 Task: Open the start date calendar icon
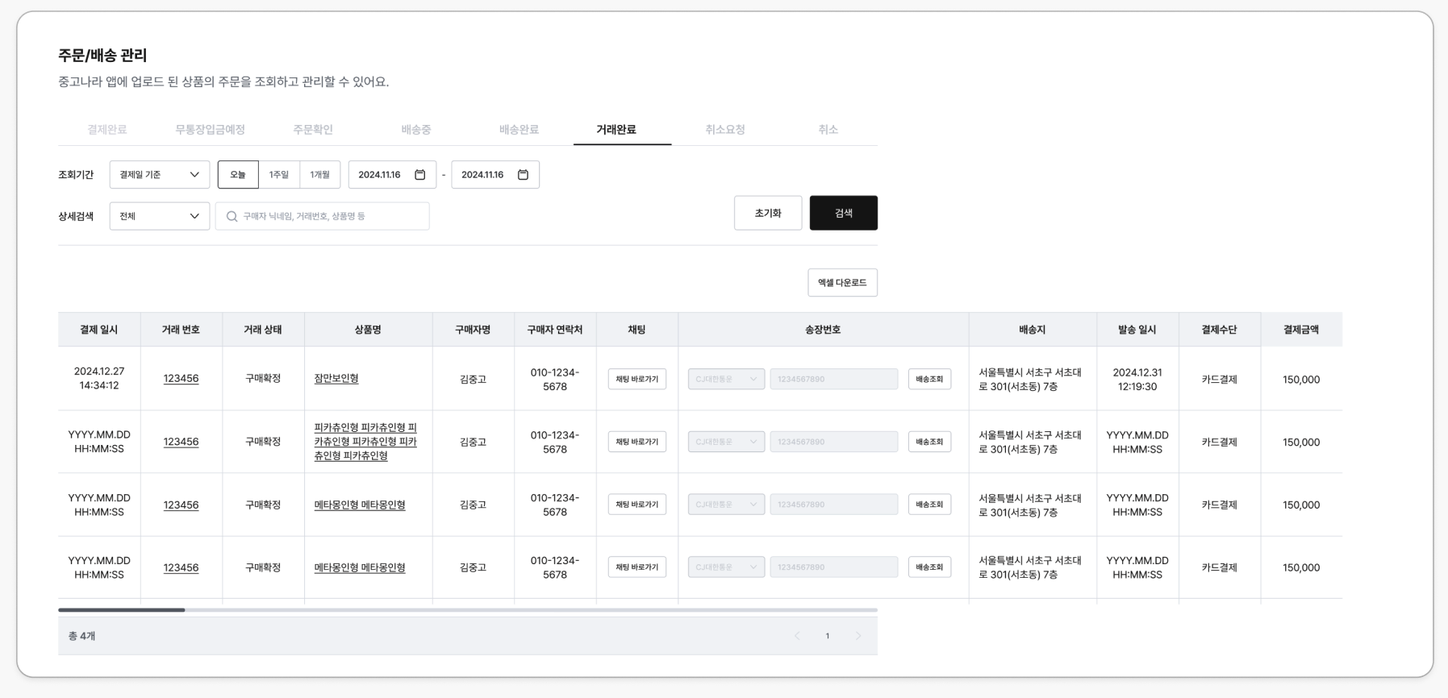pyautogui.click(x=419, y=175)
